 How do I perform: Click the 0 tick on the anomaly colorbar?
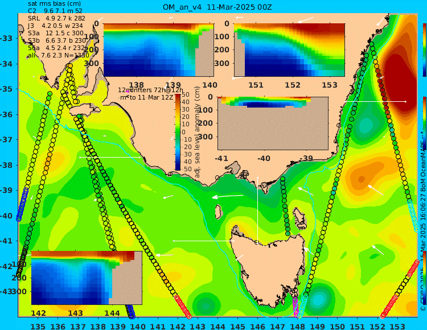(183, 132)
